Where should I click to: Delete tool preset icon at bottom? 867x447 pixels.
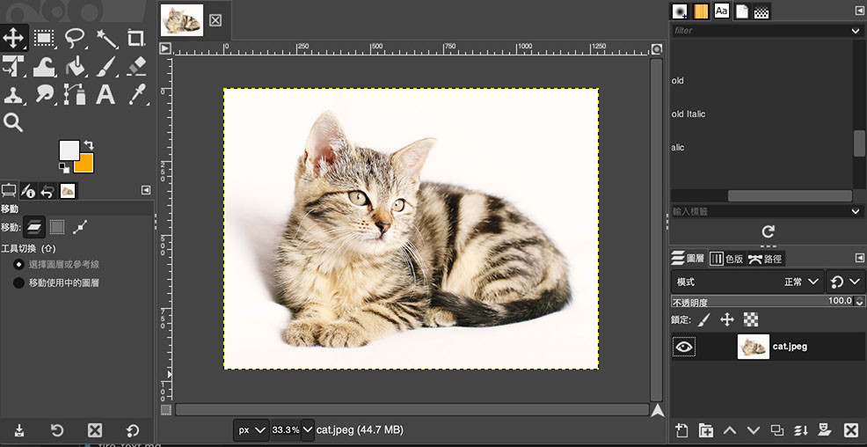95,430
